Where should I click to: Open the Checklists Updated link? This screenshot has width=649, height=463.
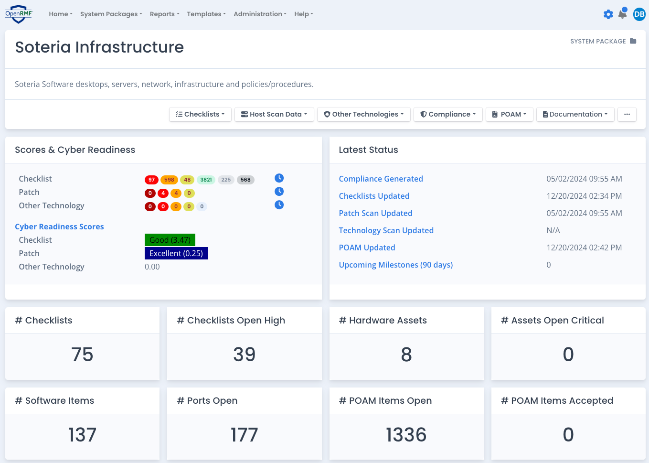coord(374,196)
